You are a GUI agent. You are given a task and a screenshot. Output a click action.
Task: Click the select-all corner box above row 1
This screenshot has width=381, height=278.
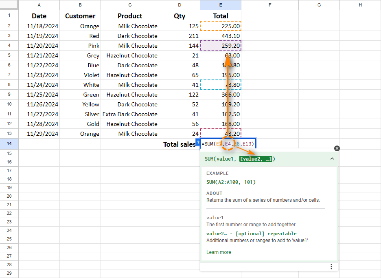coord(9,5)
